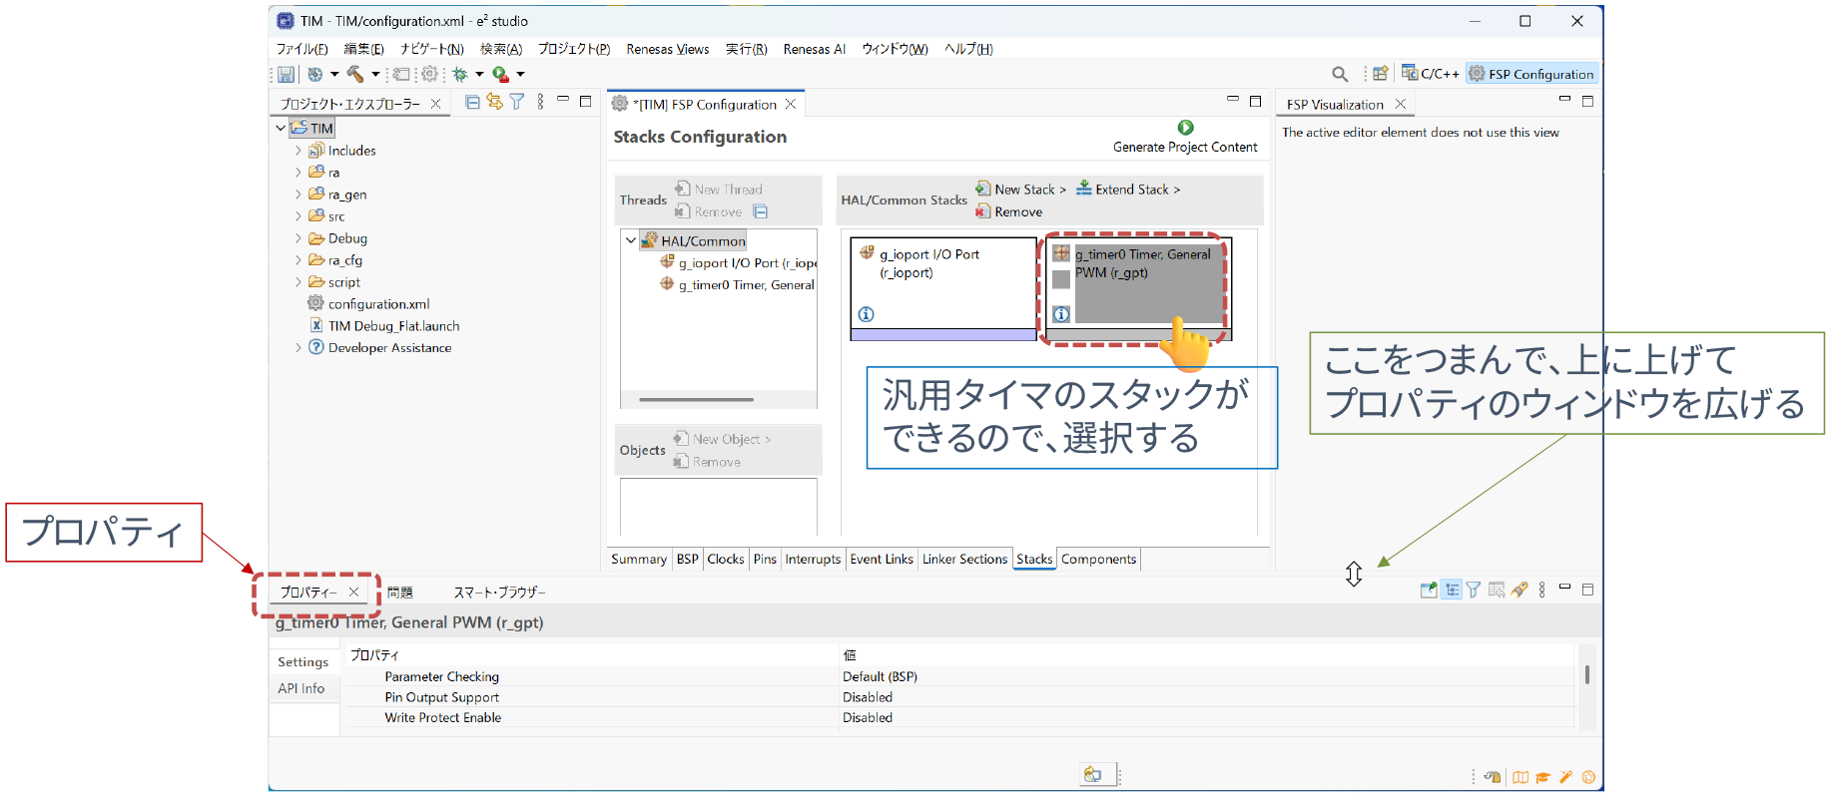This screenshot has width=1829, height=799.
Task: Open the C/C++ perspective
Action: [1431, 74]
